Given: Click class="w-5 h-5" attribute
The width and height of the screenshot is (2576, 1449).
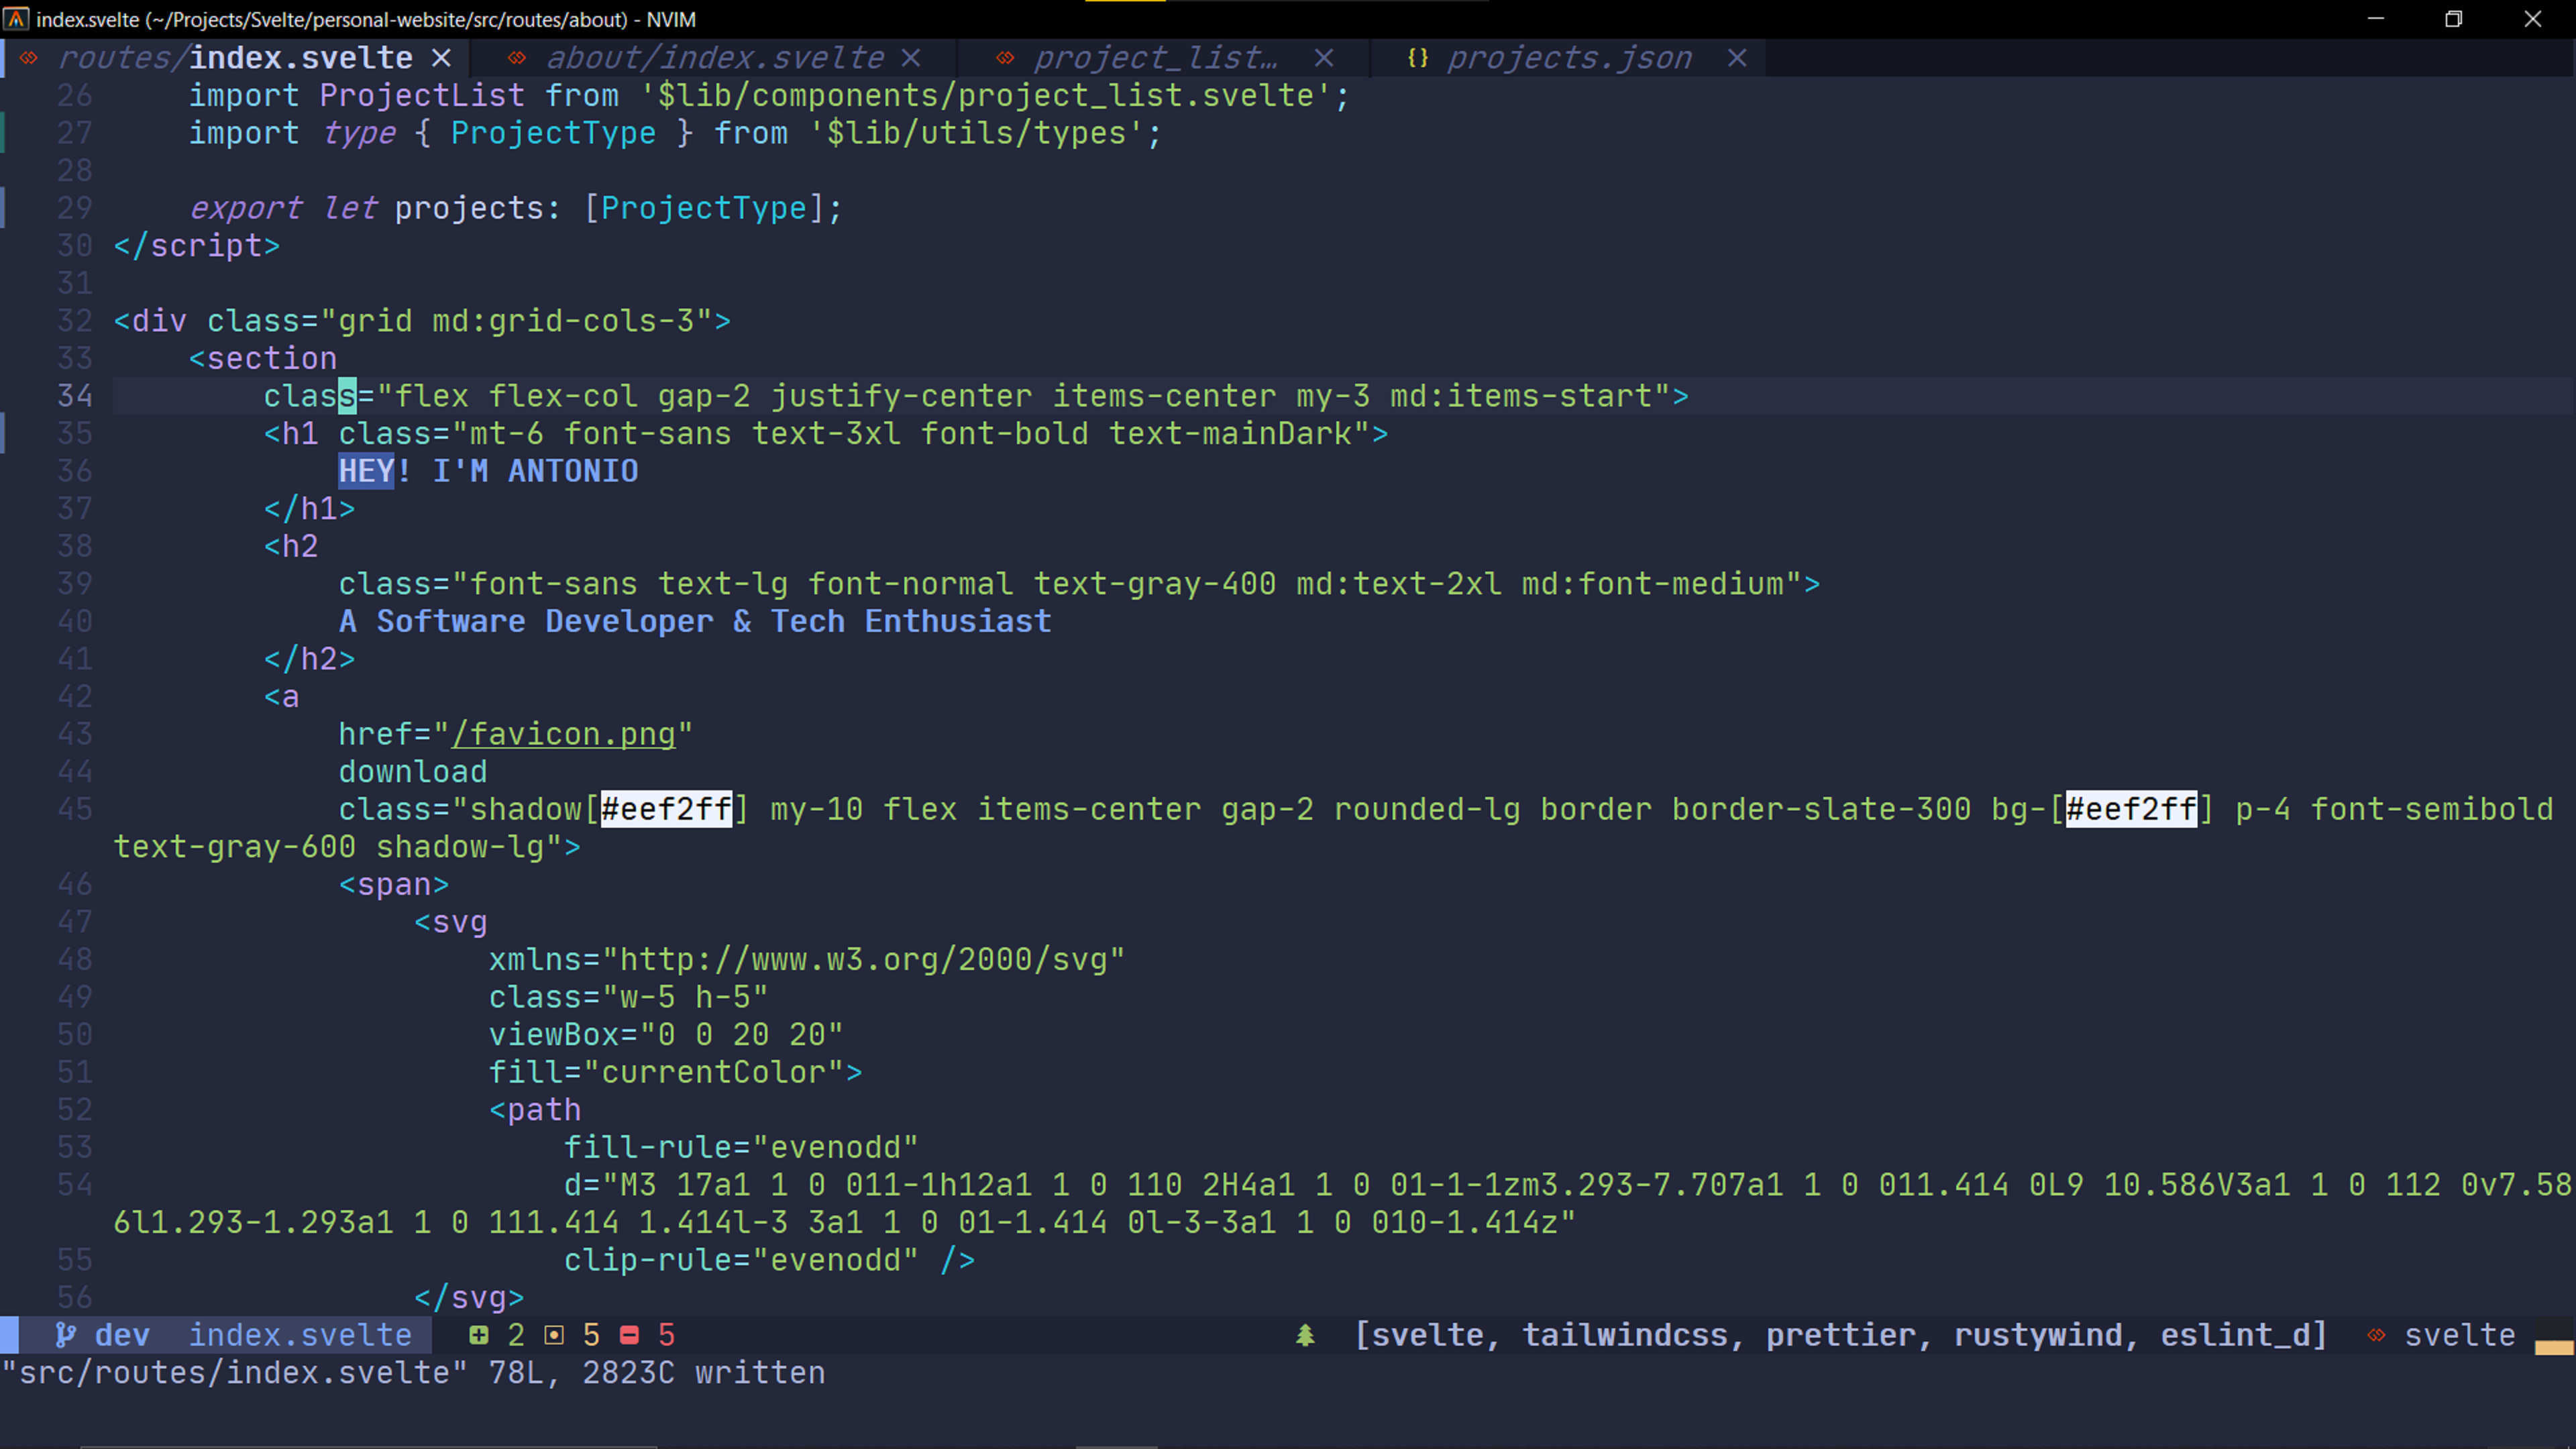Looking at the screenshot, I should (x=628, y=997).
